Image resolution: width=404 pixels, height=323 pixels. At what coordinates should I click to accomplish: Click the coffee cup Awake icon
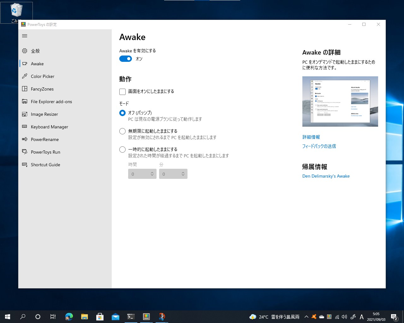(x=25, y=64)
